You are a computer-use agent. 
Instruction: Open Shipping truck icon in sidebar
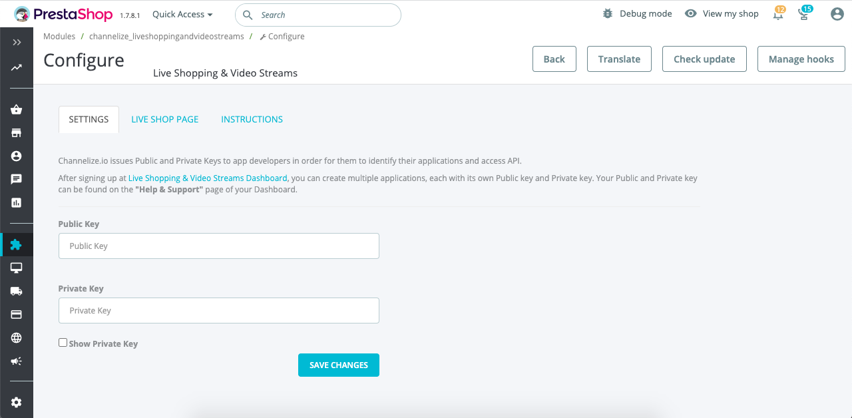click(17, 291)
